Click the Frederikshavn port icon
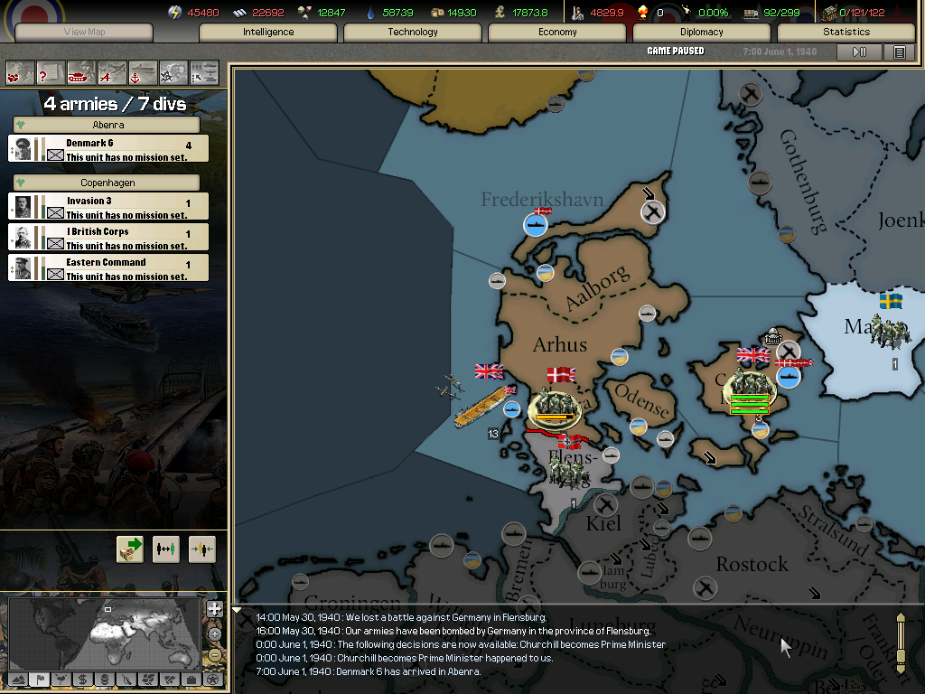This screenshot has width=925, height=694. (535, 224)
